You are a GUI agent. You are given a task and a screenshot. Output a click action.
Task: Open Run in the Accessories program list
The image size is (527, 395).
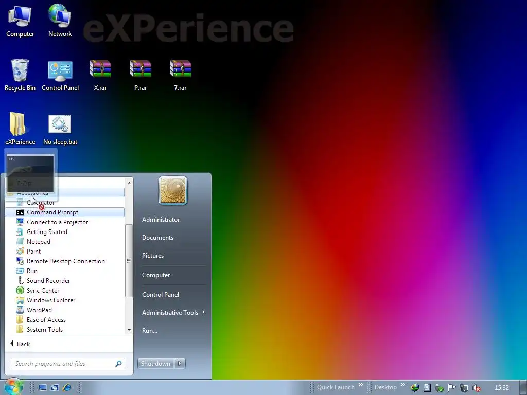pyautogui.click(x=64, y=271)
